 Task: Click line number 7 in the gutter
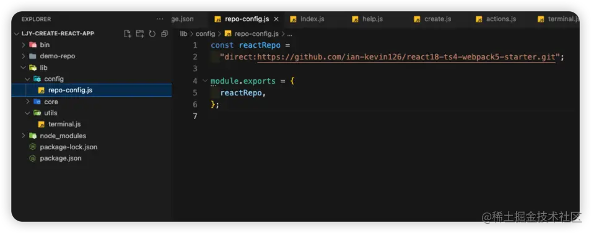pyautogui.click(x=195, y=116)
